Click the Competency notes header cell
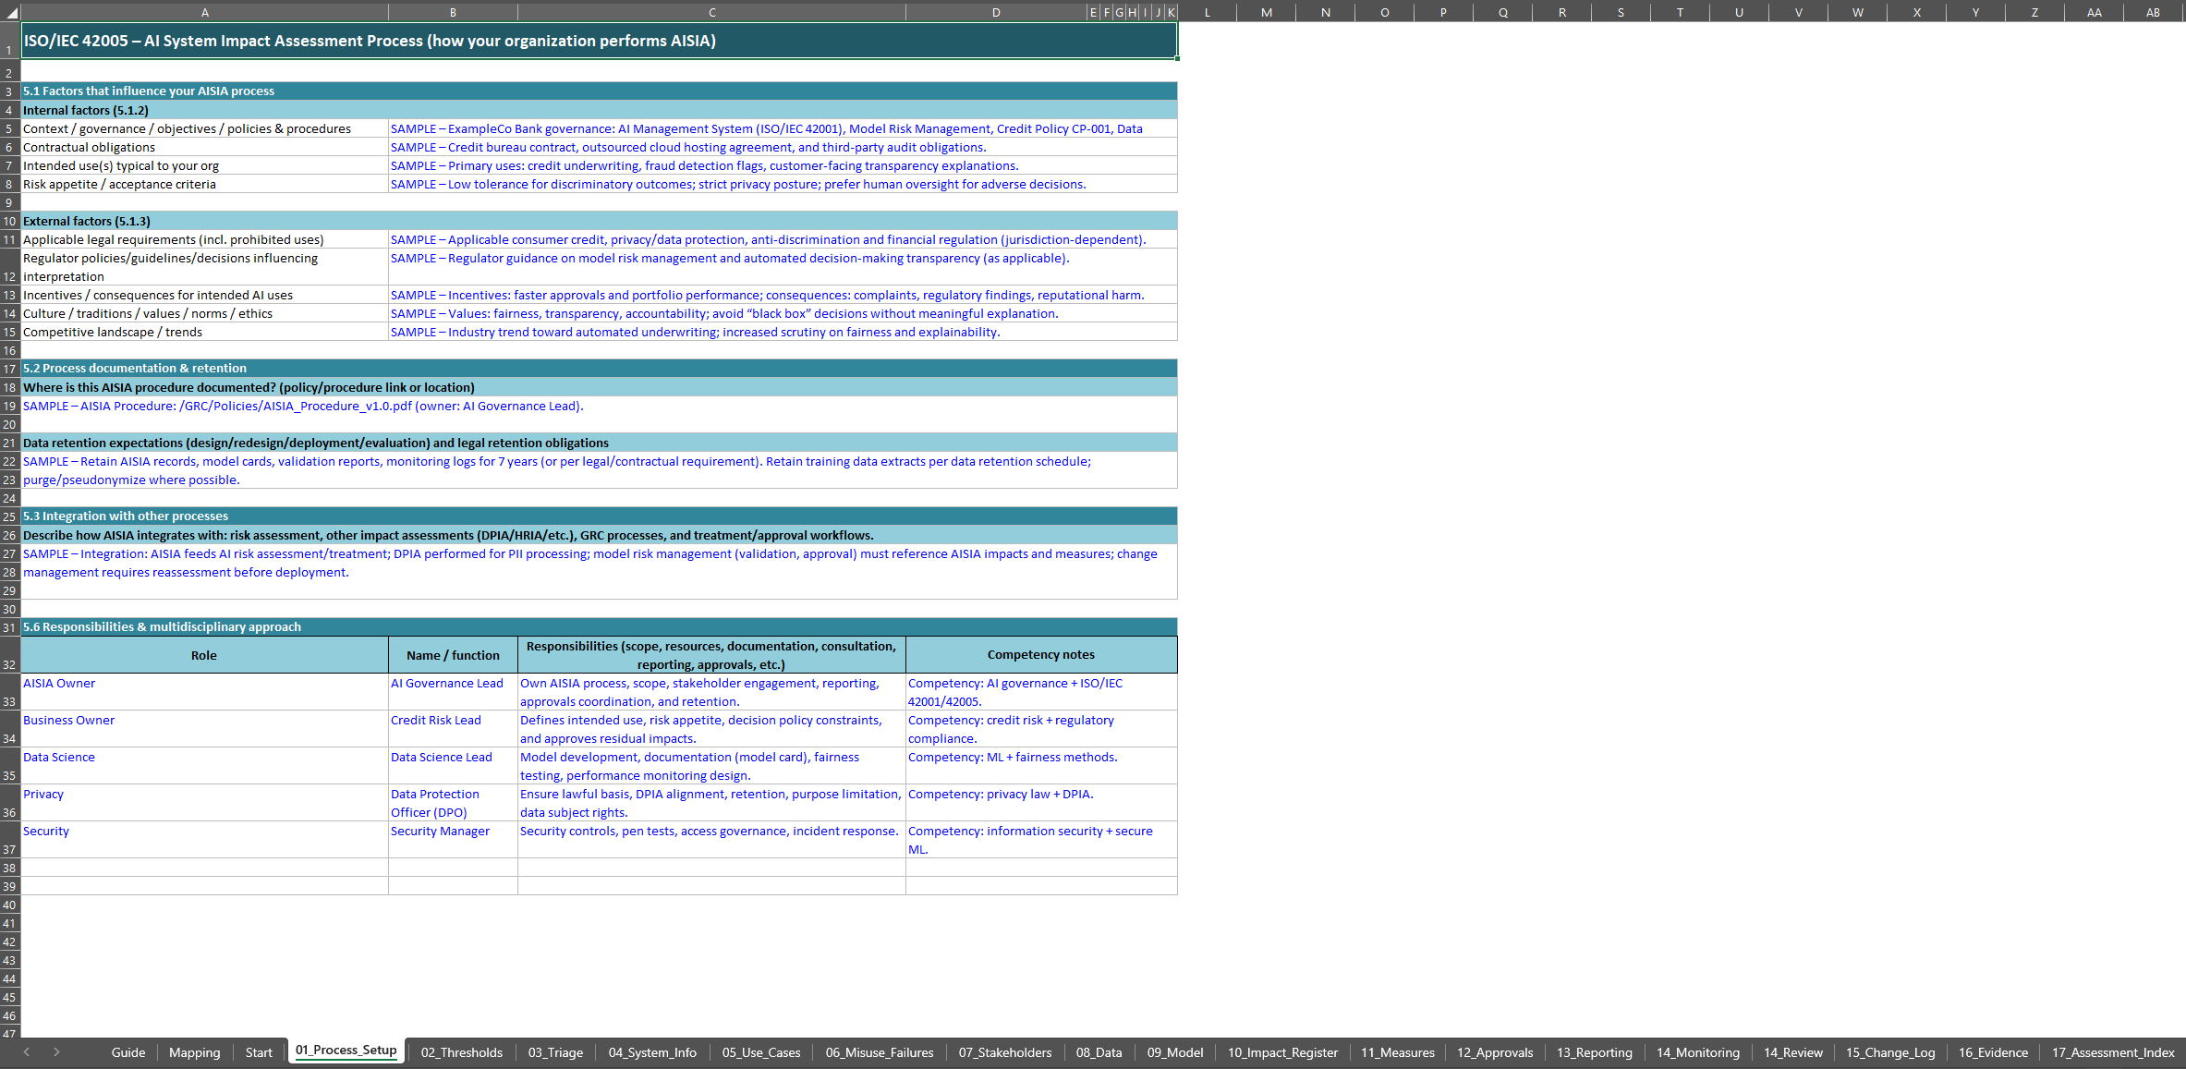Screen dimensions: 2186x1069 pyautogui.click(x=1040, y=655)
